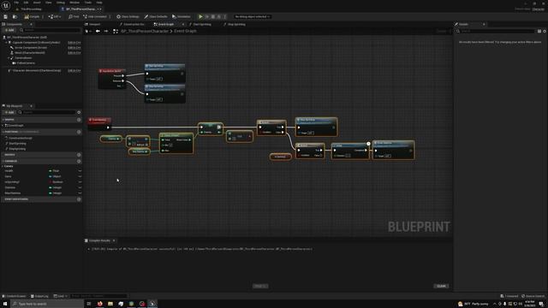This screenshot has height=308, width=548.
Task: Toggle Simulation mode
Action: point(182,16)
